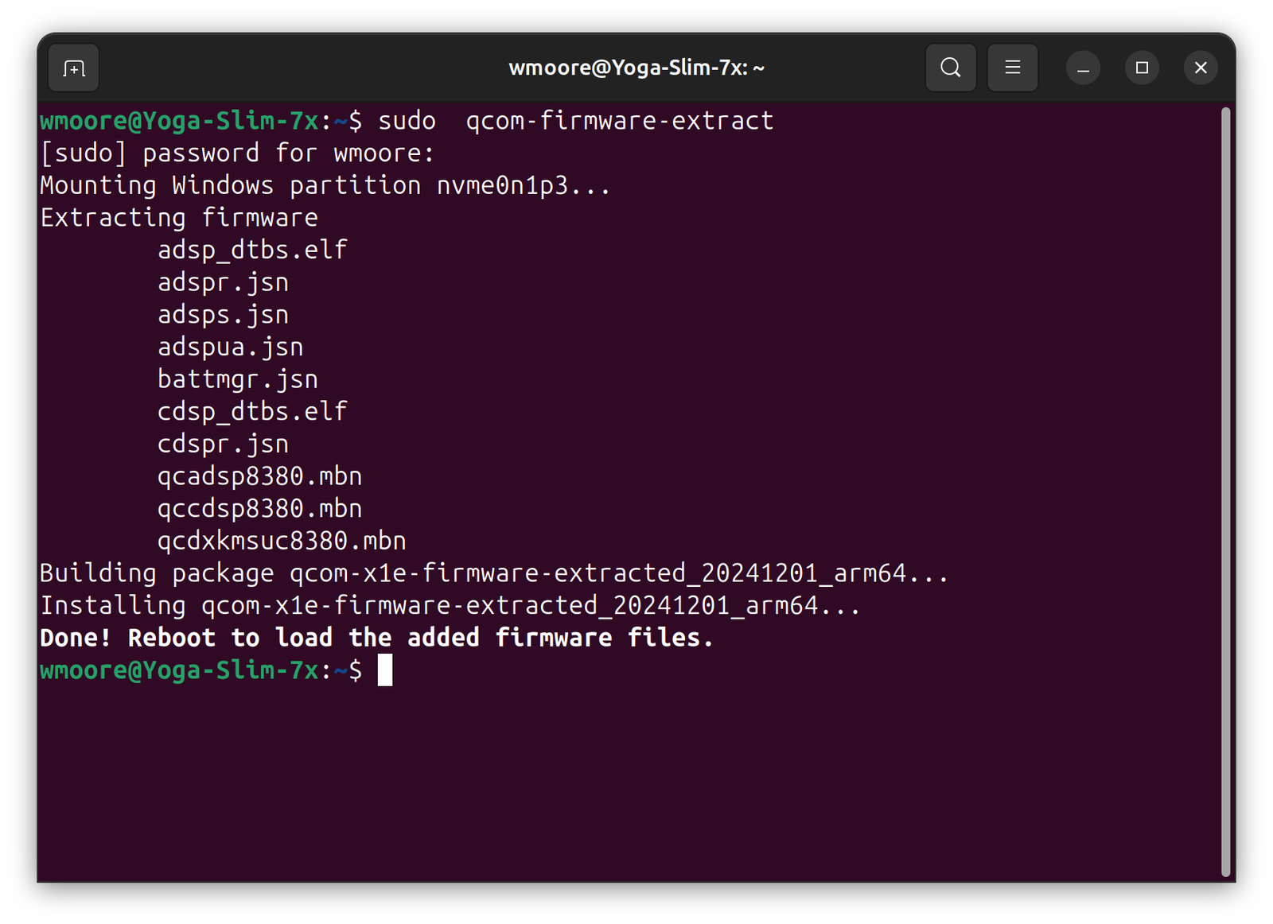This screenshot has width=1273, height=924.
Task: Click the "Installing qcom-x1e-firmware" line
Action: (x=450, y=606)
